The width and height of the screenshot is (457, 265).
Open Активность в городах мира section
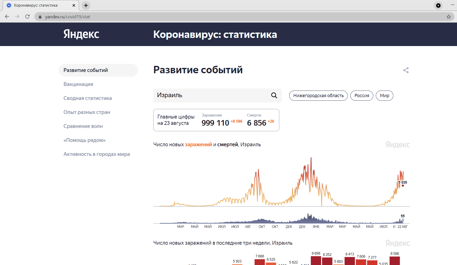click(x=96, y=154)
